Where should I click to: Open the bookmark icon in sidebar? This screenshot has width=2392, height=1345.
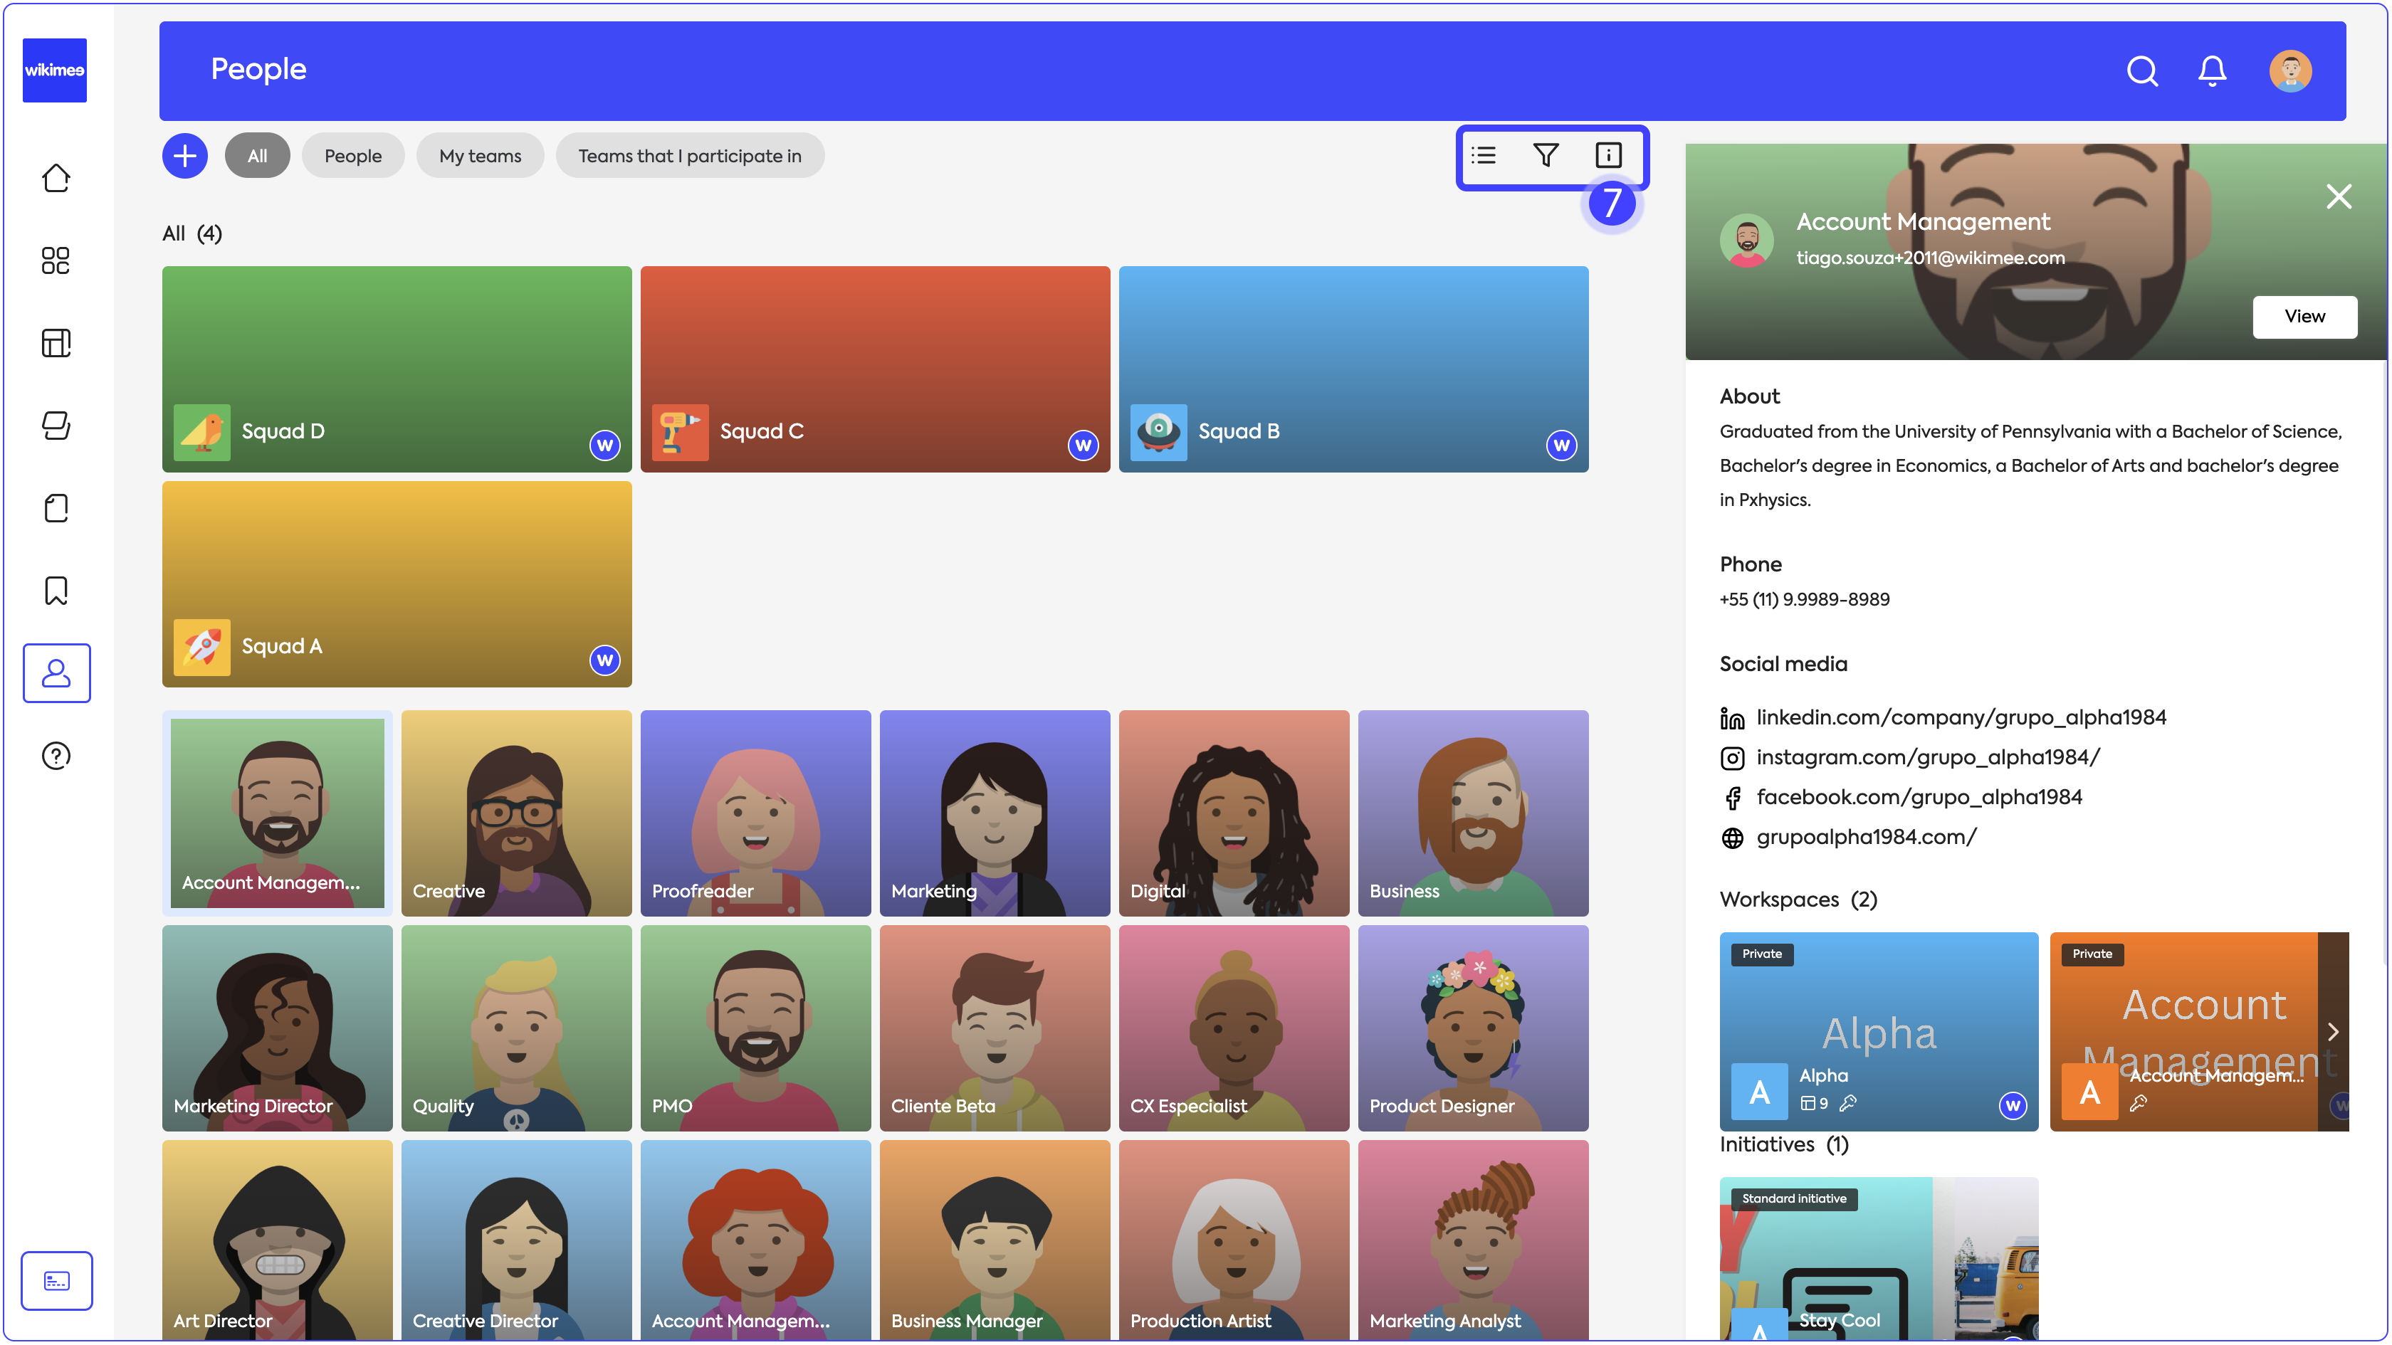(56, 591)
